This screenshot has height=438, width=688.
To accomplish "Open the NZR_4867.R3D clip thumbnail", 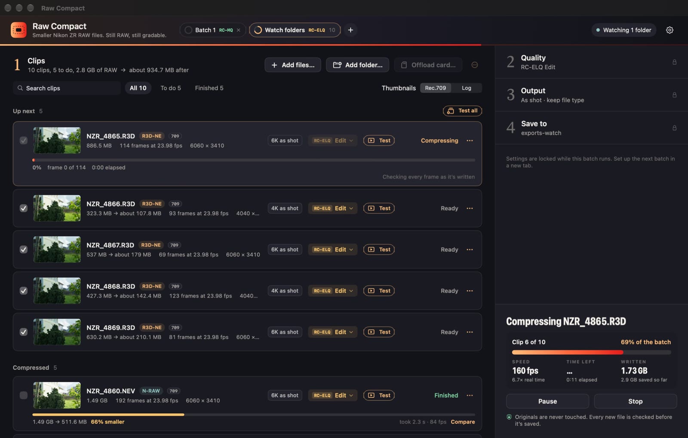I will coord(57,249).
